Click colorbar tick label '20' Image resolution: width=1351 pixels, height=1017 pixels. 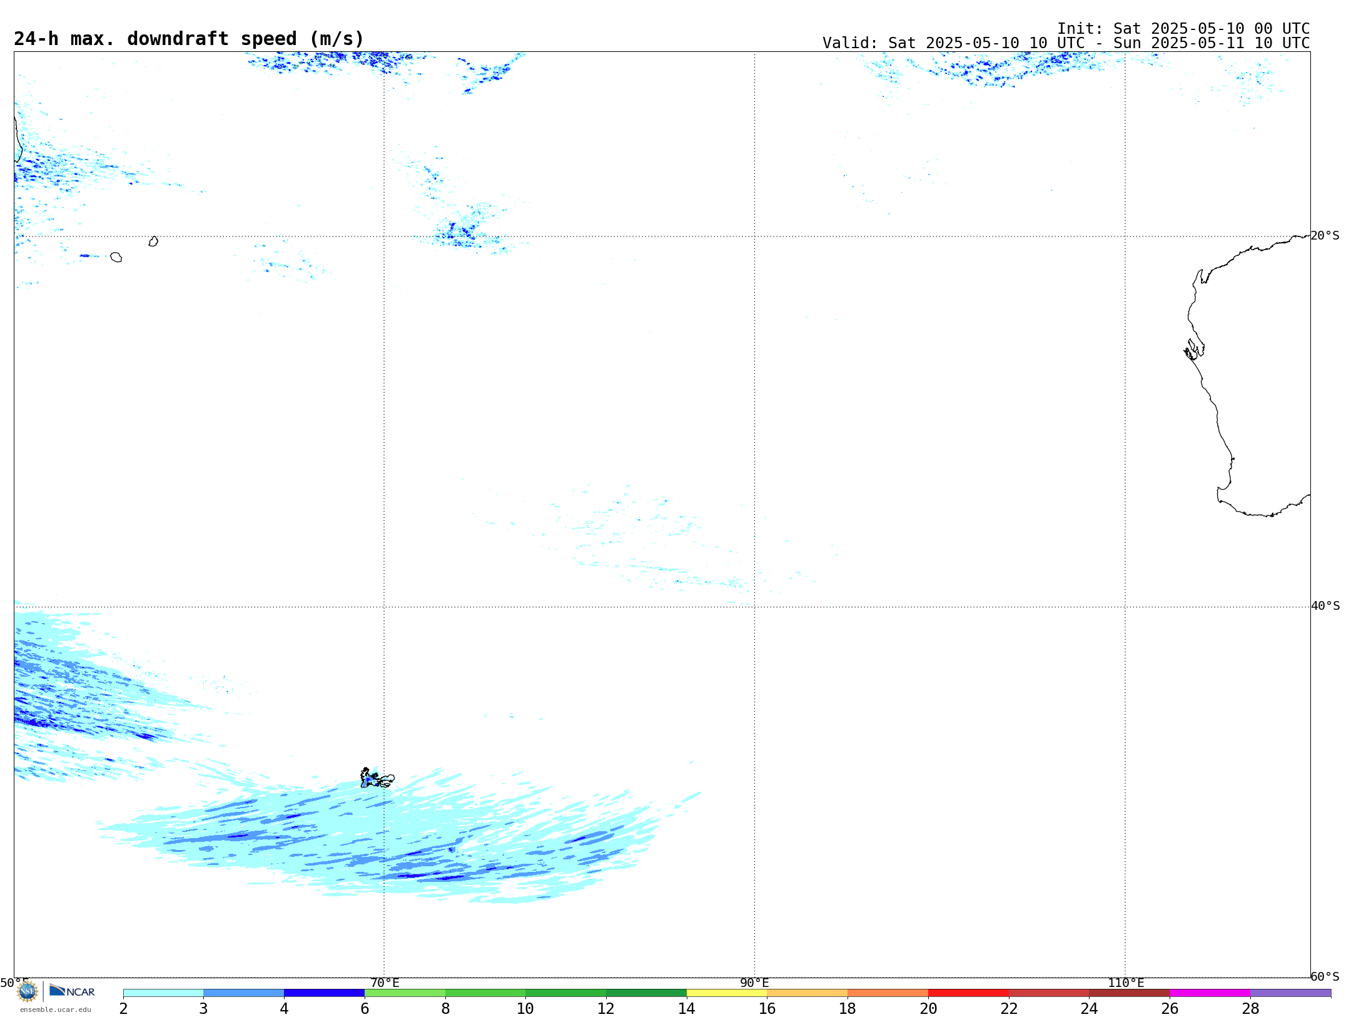click(x=928, y=1009)
